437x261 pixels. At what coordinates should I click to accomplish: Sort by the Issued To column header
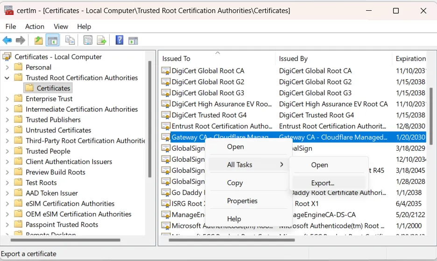218,58
